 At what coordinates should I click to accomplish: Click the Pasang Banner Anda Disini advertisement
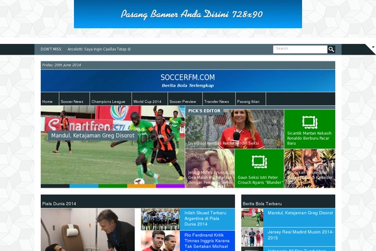[x=188, y=14]
